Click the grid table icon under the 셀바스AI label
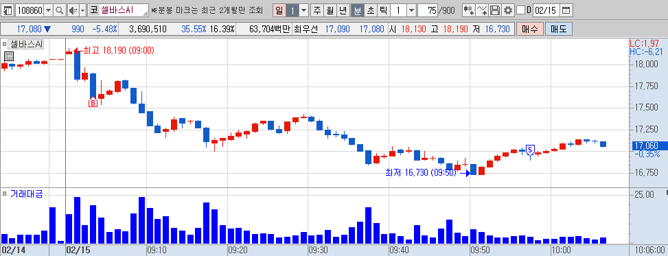668x256 pixels. [9, 56]
